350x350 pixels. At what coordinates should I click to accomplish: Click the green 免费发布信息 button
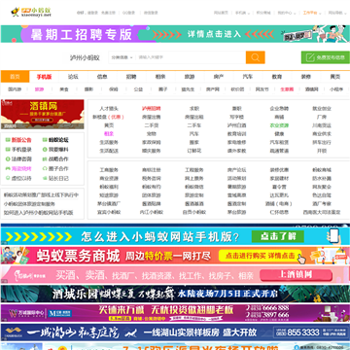(x=326, y=57)
